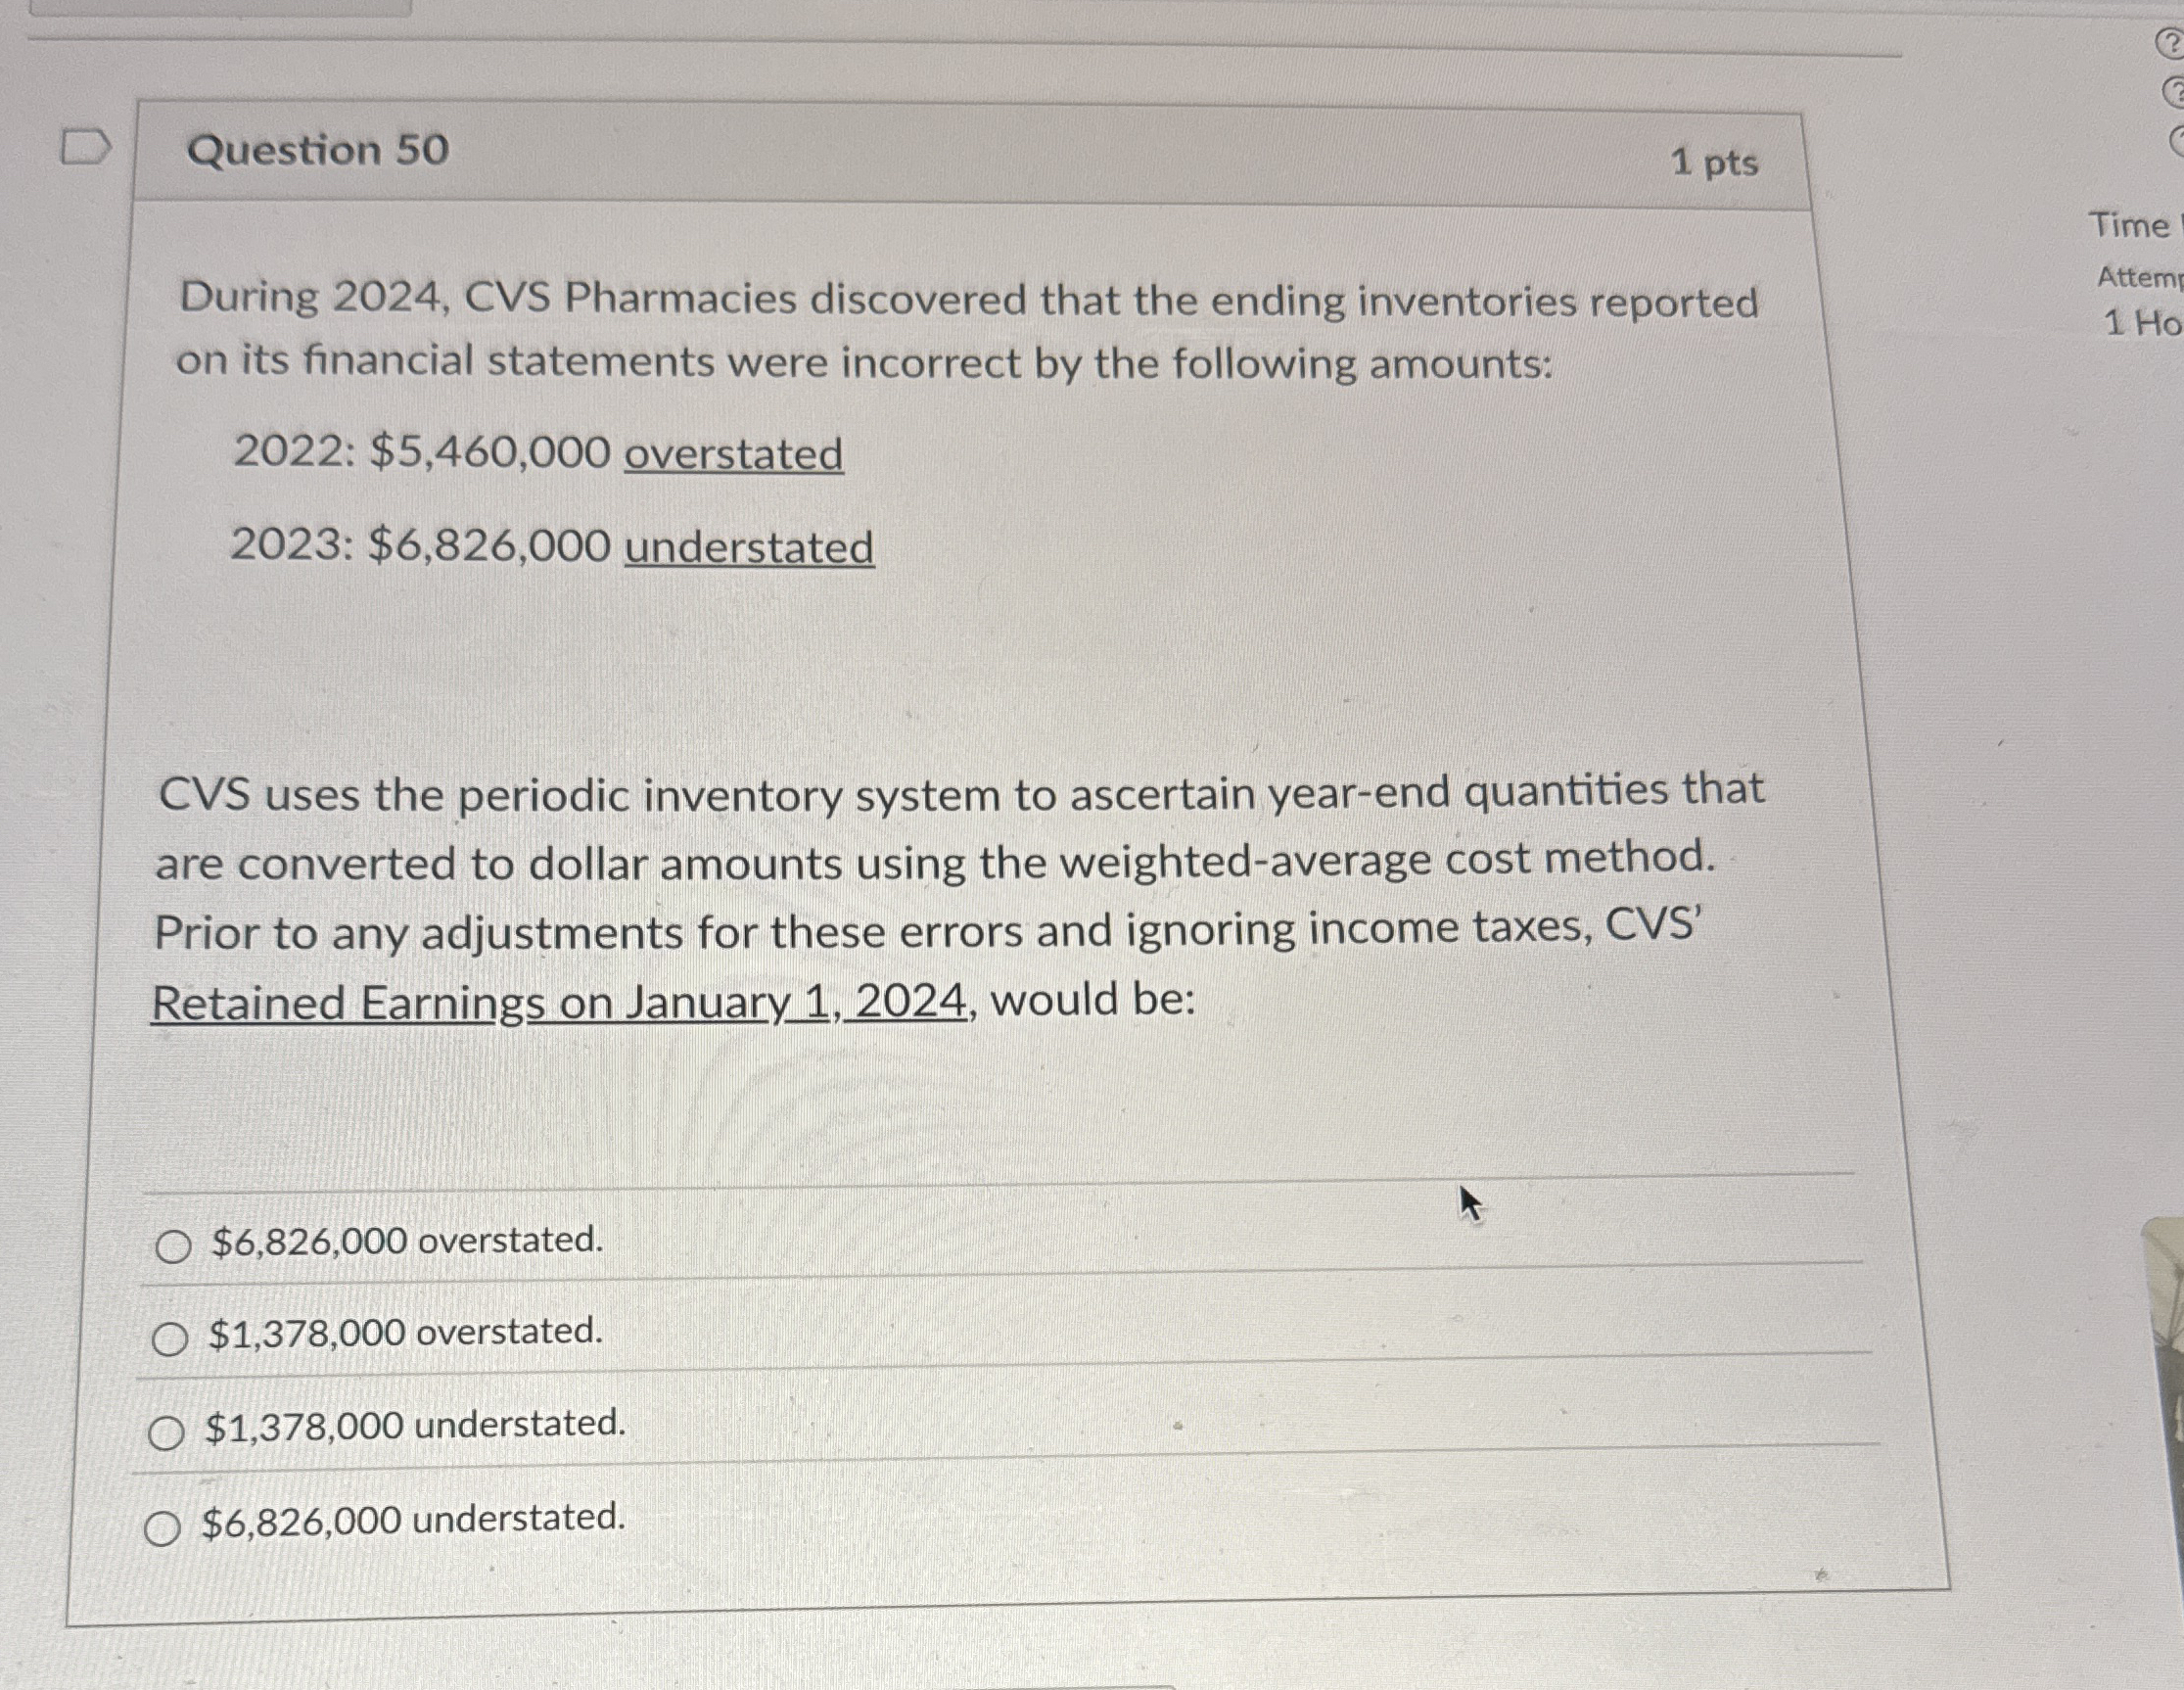This screenshot has width=2184, height=1690.
Task: Select the $6,826,000 overstated answer
Action: 172,1244
